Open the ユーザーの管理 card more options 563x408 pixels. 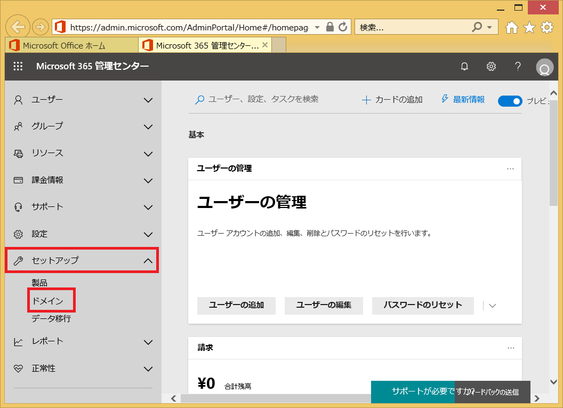(510, 169)
